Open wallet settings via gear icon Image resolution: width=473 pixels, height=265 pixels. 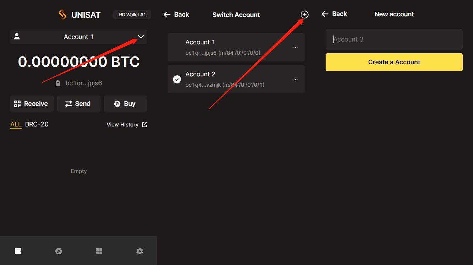click(x=139, y=251)
